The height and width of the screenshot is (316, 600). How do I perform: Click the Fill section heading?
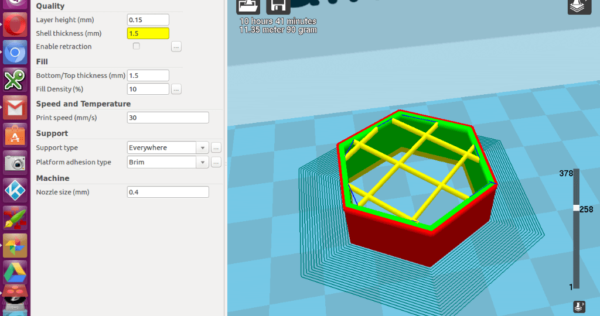[x=42, y=61]
